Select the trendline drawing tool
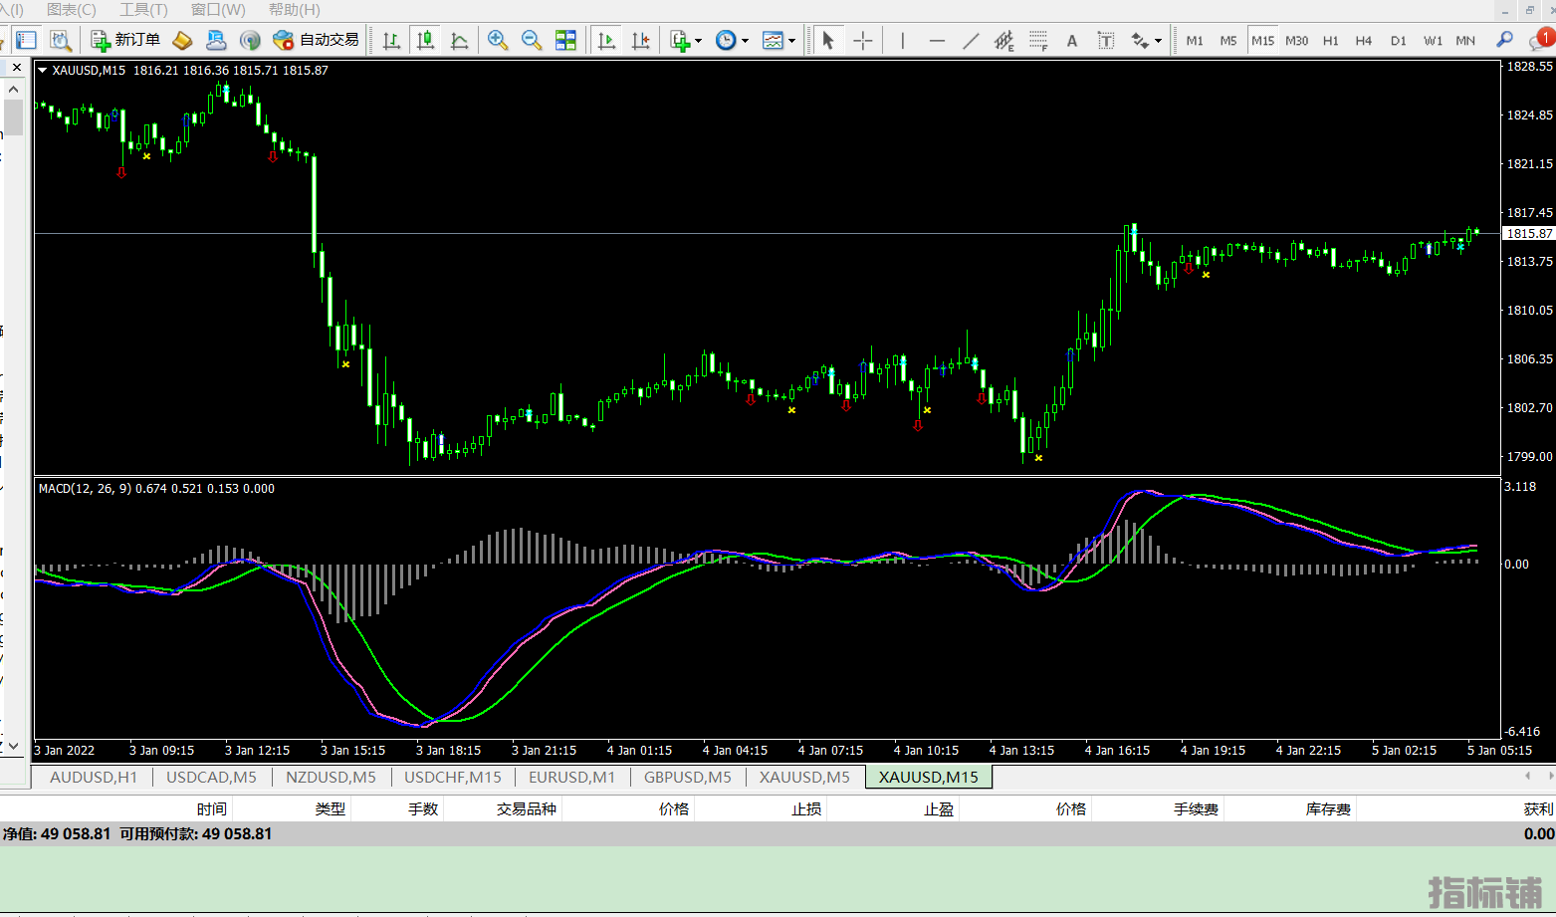This screenshot has width=1556, height=917. tap(971, 40)
